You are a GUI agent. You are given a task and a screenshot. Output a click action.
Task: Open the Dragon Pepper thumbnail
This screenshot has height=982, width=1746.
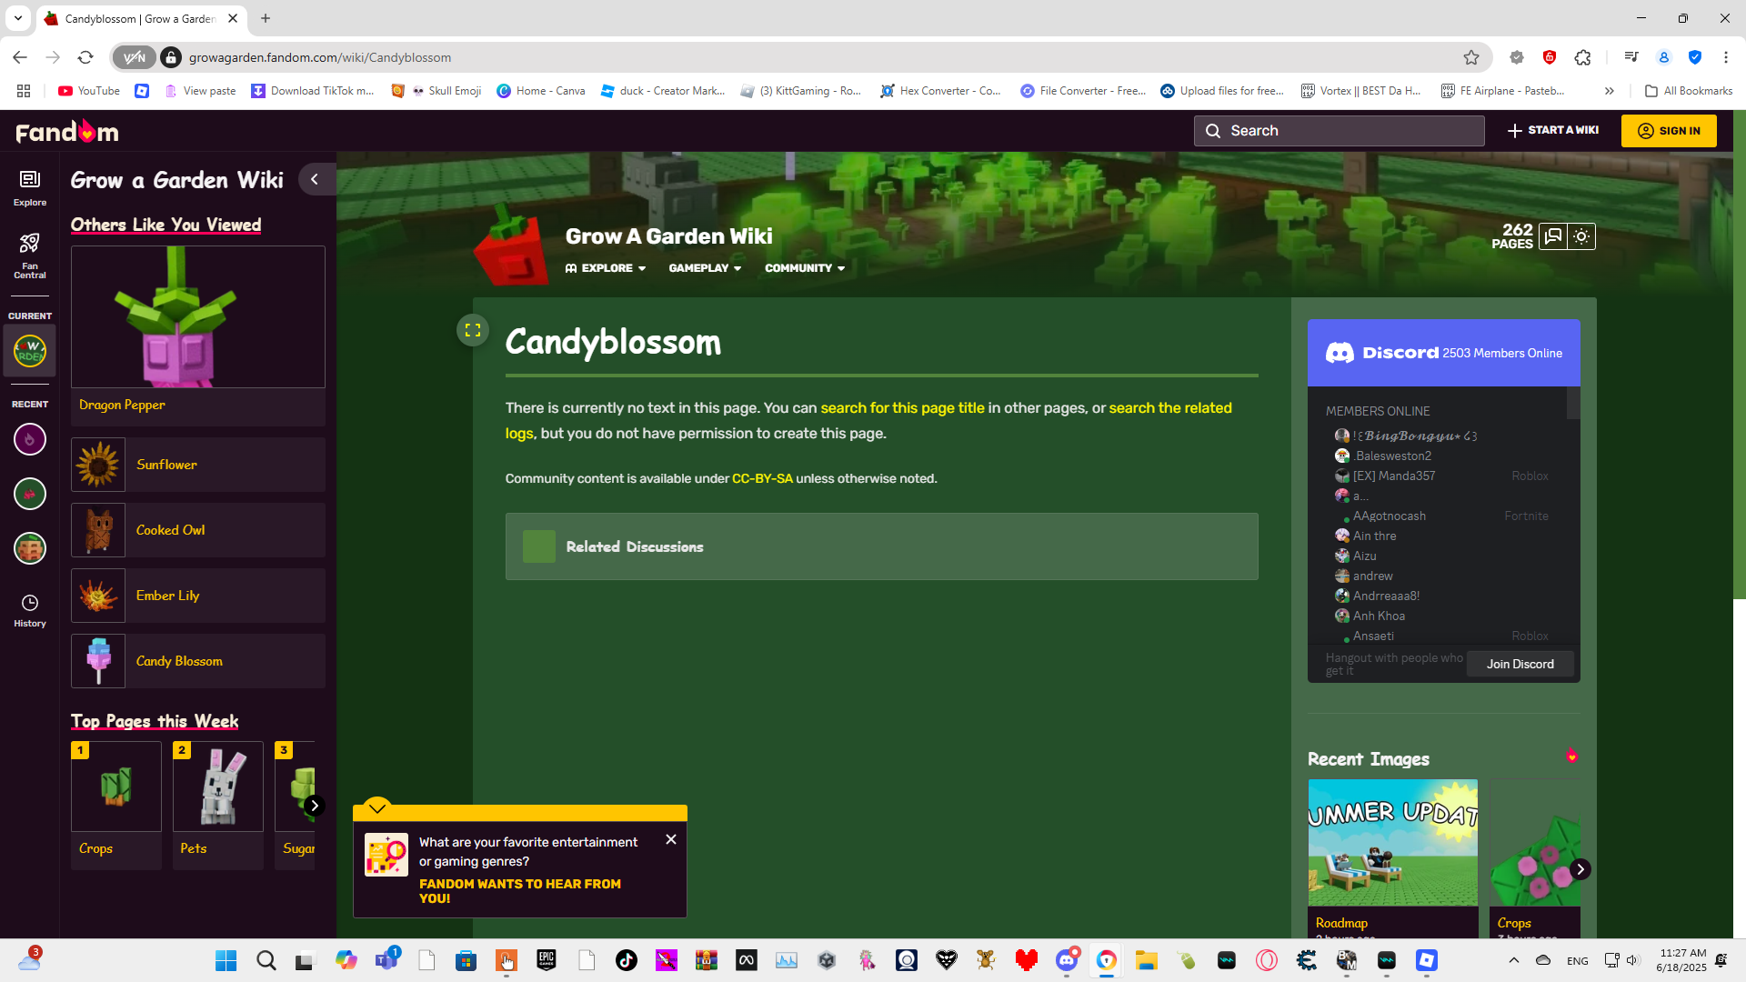pos(198,317)
